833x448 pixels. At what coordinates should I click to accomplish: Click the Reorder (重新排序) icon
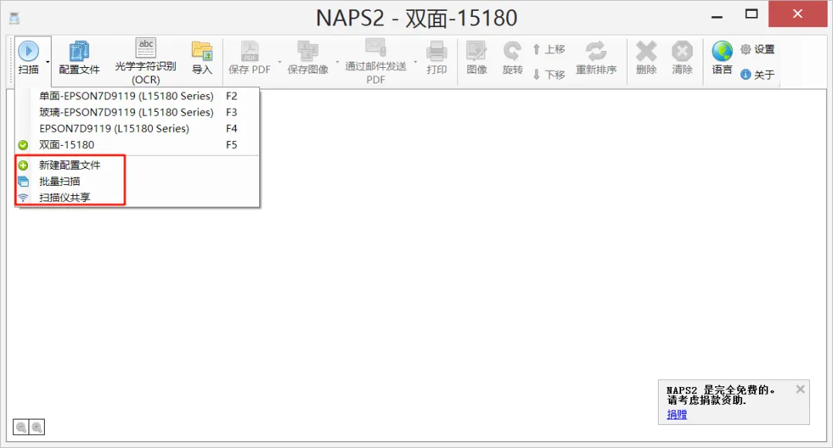point(596,52)
